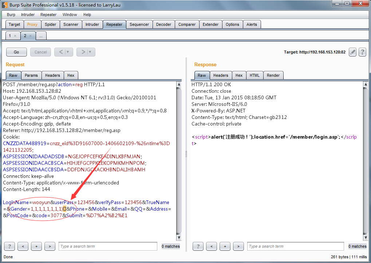Image resolution: width=371 pixels, height=263 pixels.
Task: Switch to the Intruder tool tab
Action: point(92,24)
